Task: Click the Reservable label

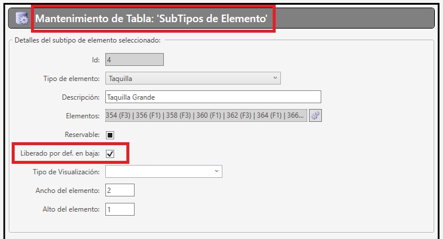Action: tap(82, 135)
